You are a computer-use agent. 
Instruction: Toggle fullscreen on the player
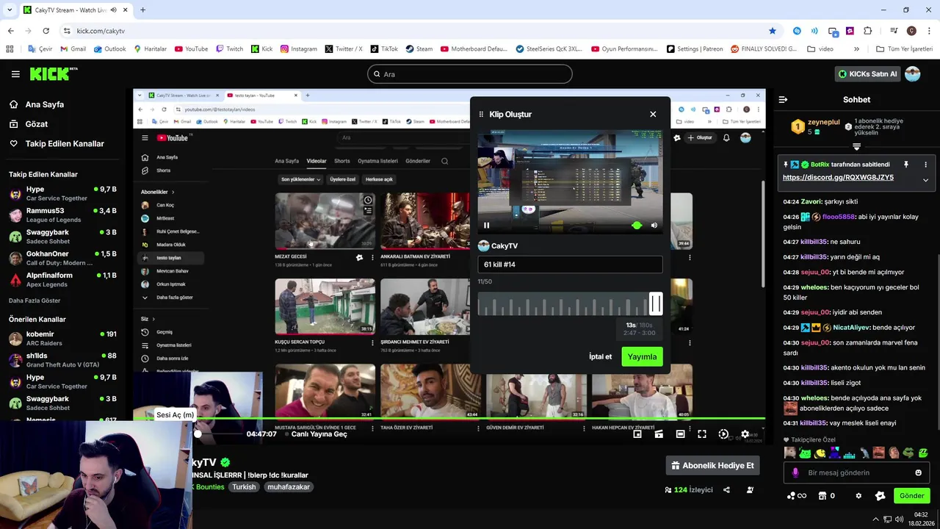coord(702,434)
